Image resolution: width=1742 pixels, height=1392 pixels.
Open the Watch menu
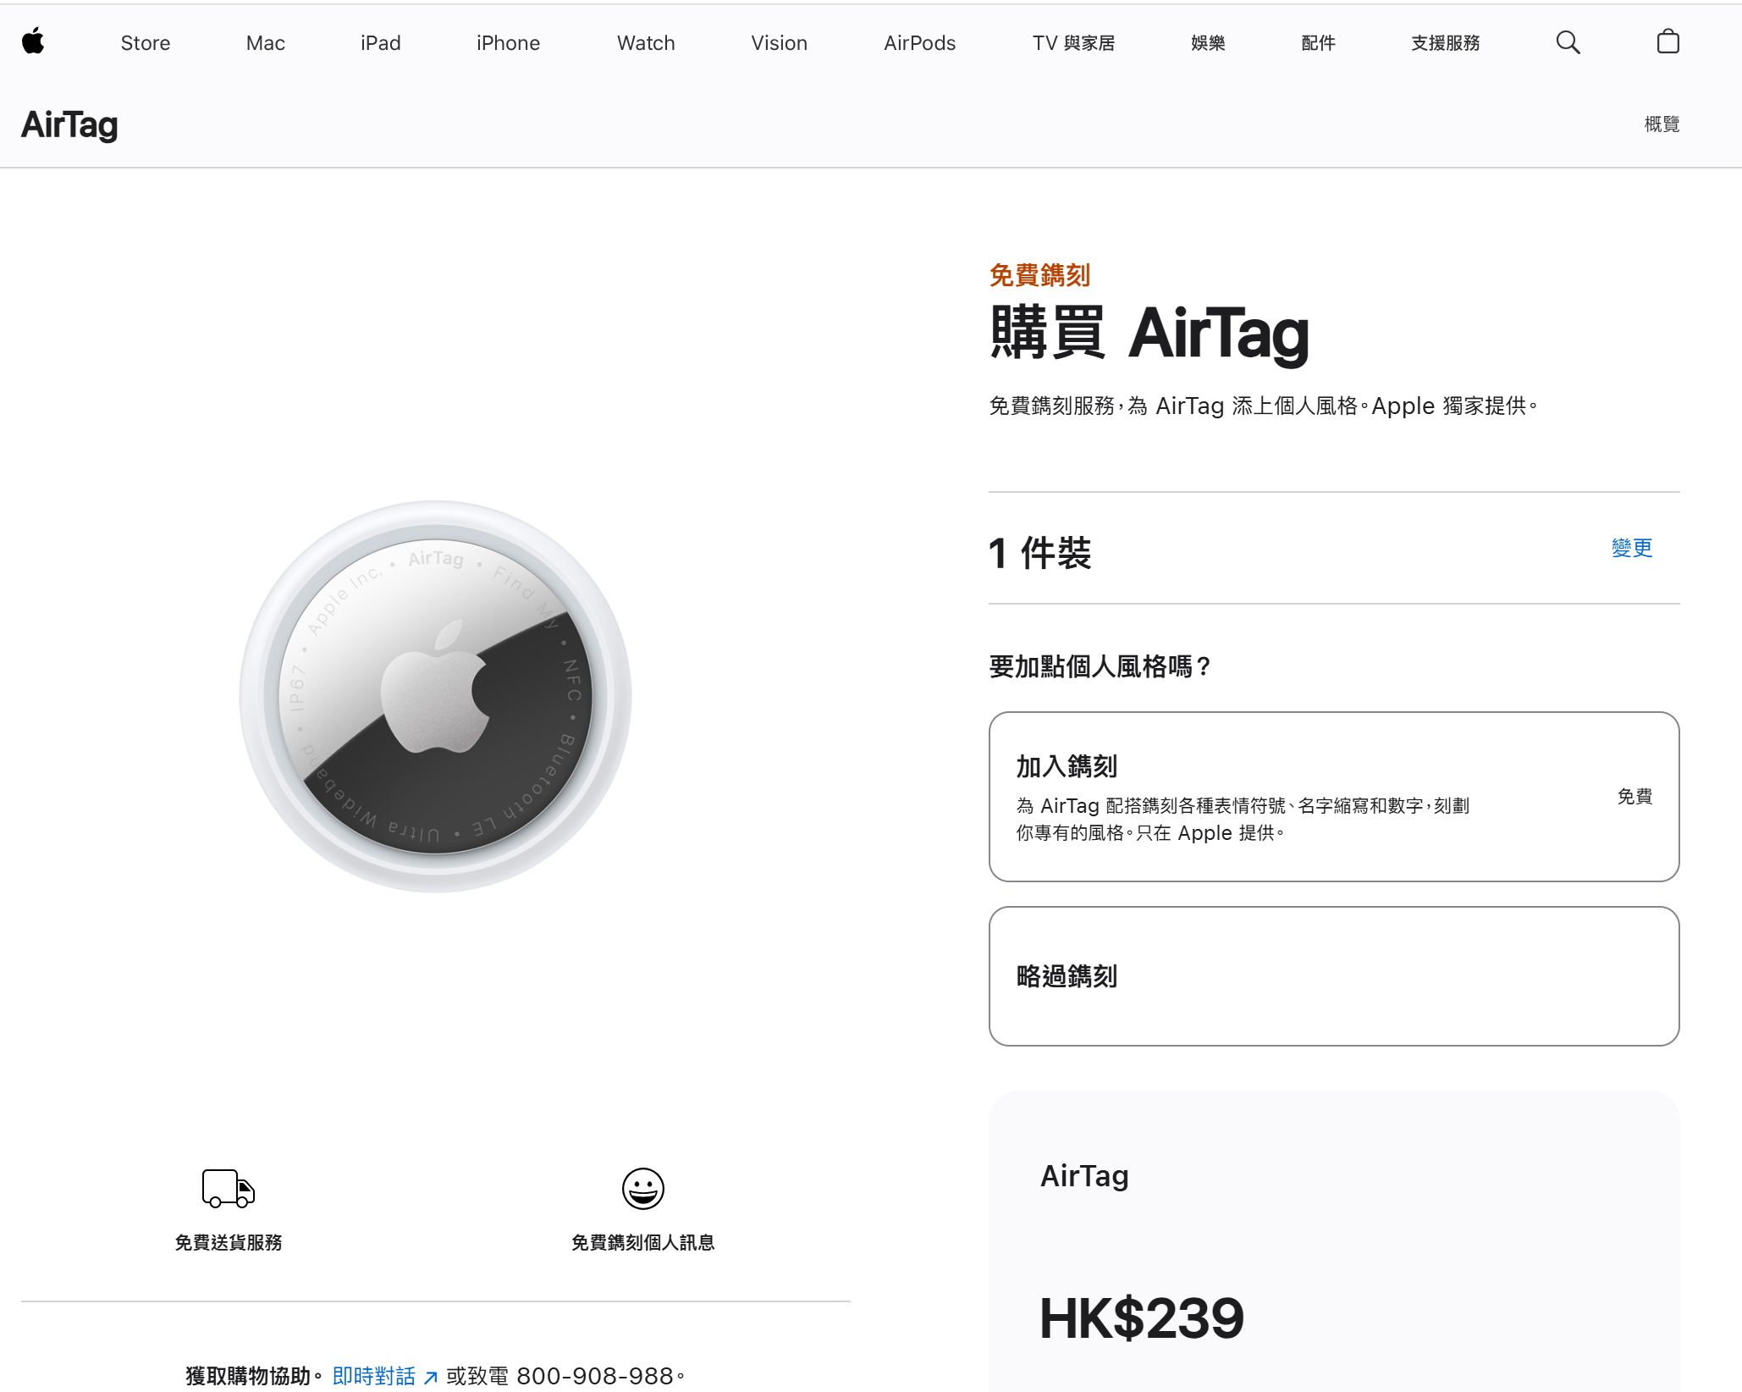646,43
